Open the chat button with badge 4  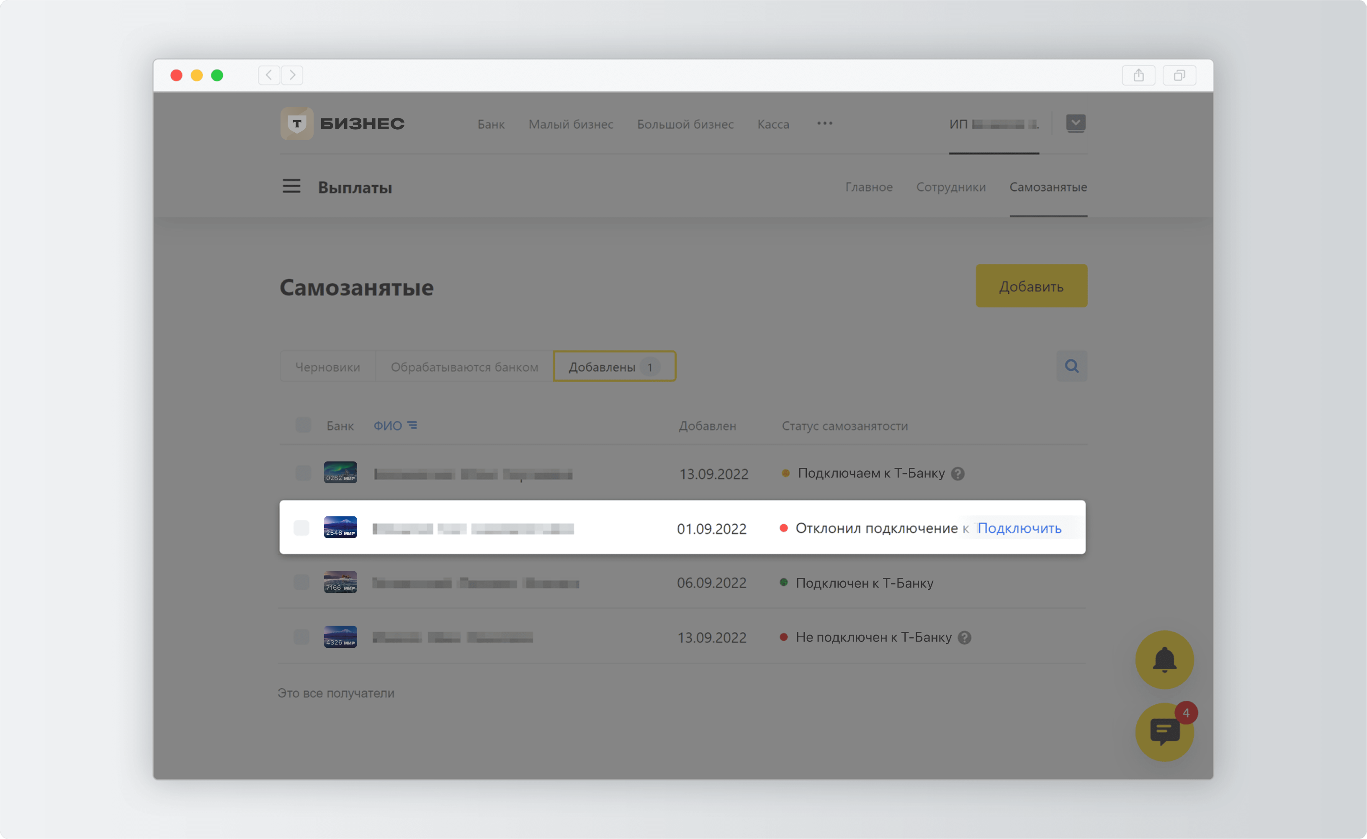1164,732
